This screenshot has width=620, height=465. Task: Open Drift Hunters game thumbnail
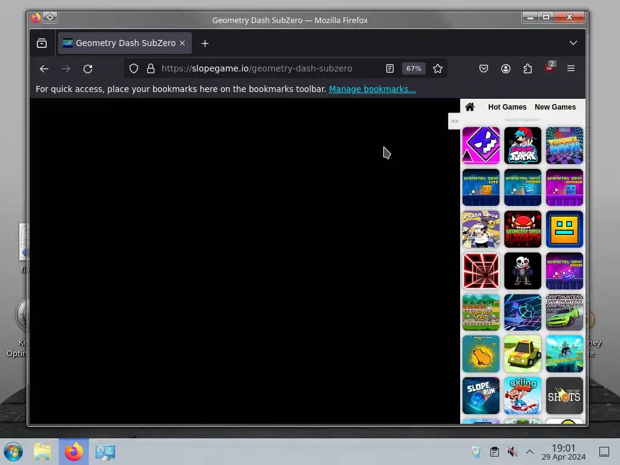(x=564, y=312)
